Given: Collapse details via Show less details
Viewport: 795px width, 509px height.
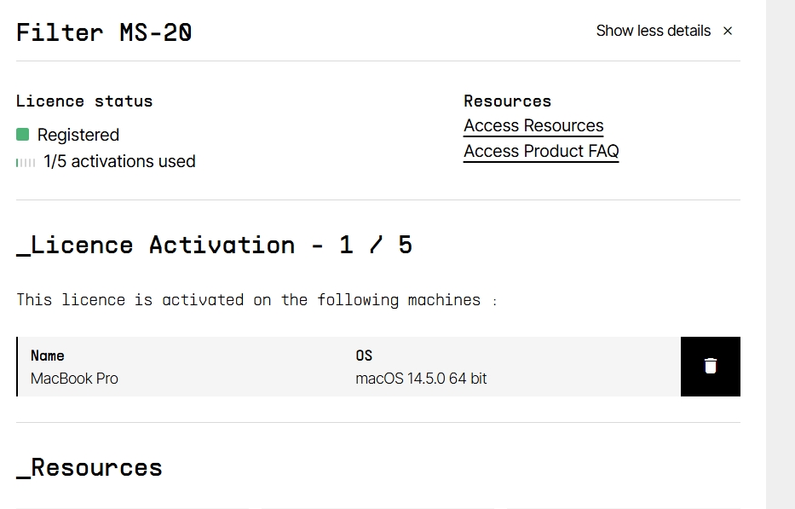Looking at the screenshot, I should pos(653,31).
